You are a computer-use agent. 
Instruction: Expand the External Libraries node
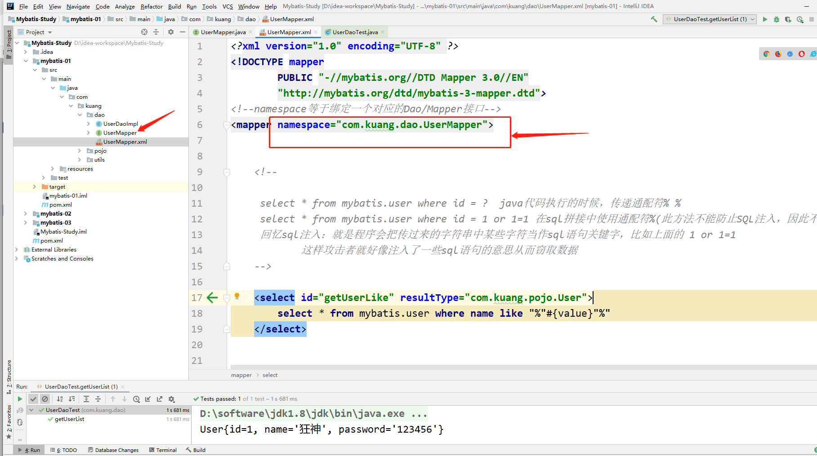pos(17,250)
